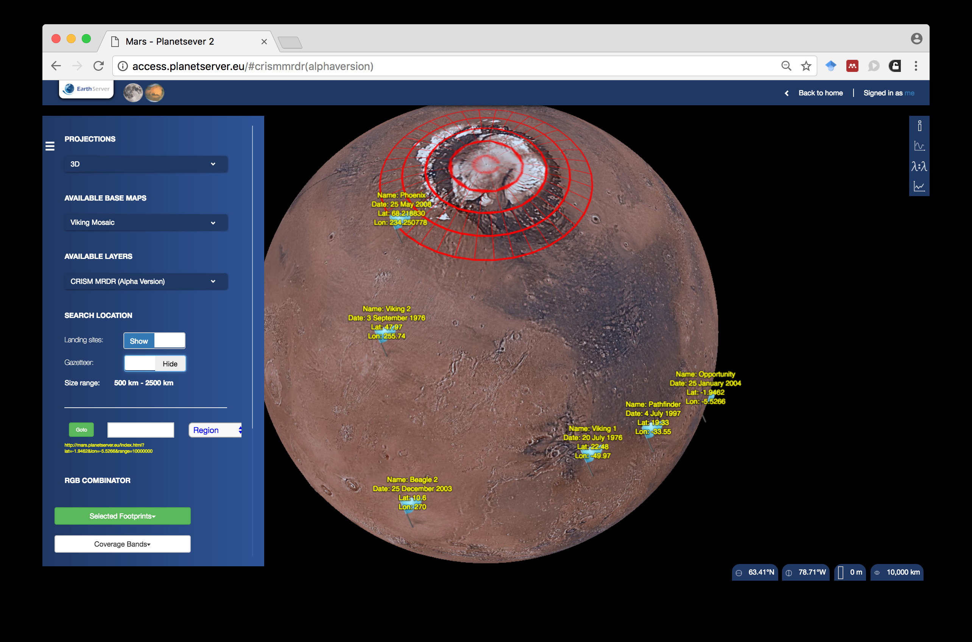Click the search location text field
This screenshot has width=972, height=642.
tap(140, 430)
